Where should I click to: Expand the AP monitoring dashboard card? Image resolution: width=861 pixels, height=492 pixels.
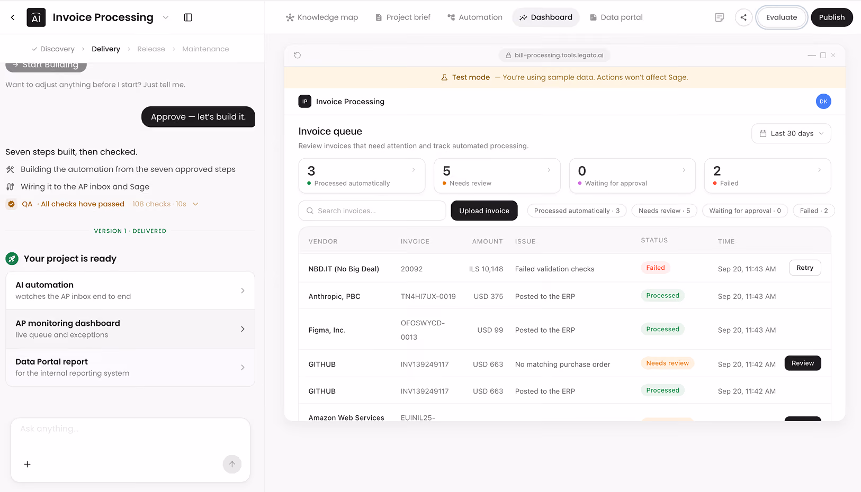point(130,329)
